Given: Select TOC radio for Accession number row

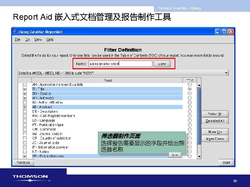Looking at the screenshot, I should click(x=190, y=84).
